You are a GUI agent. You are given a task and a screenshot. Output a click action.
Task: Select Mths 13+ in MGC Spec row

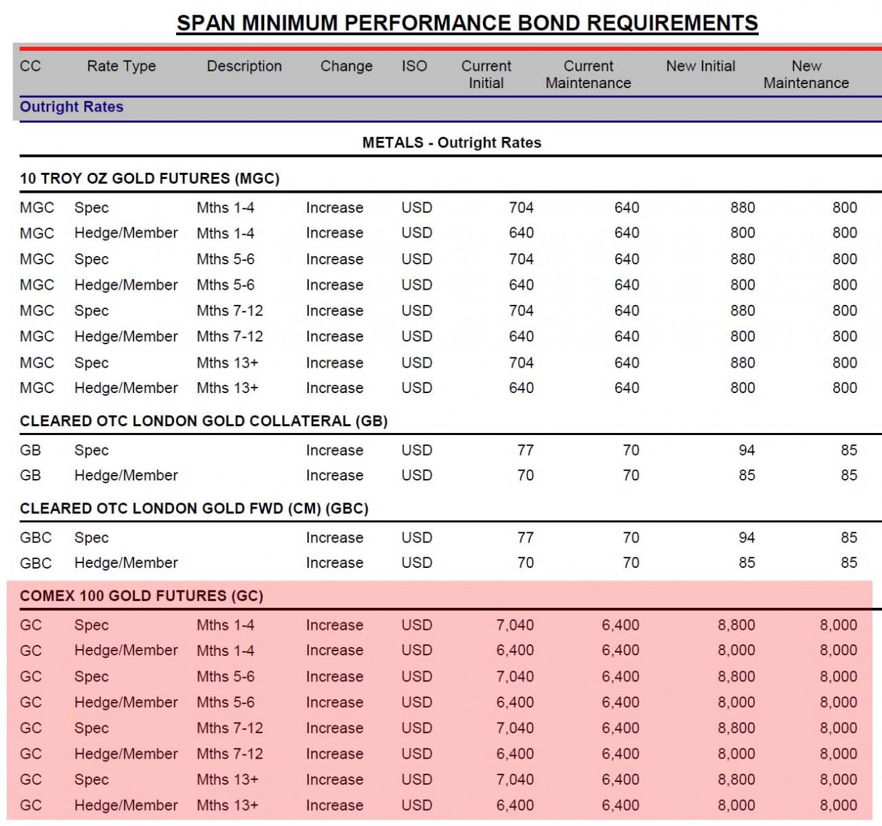227,363
